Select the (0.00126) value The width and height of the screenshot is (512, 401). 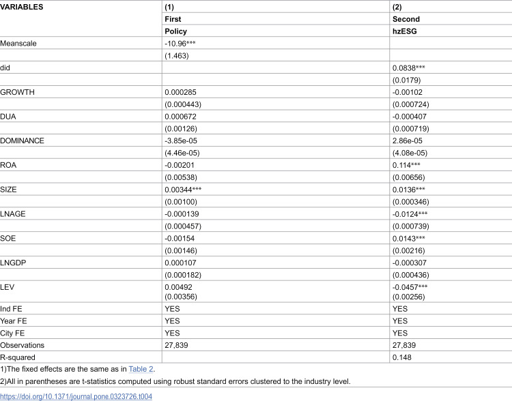click(181, 129)
